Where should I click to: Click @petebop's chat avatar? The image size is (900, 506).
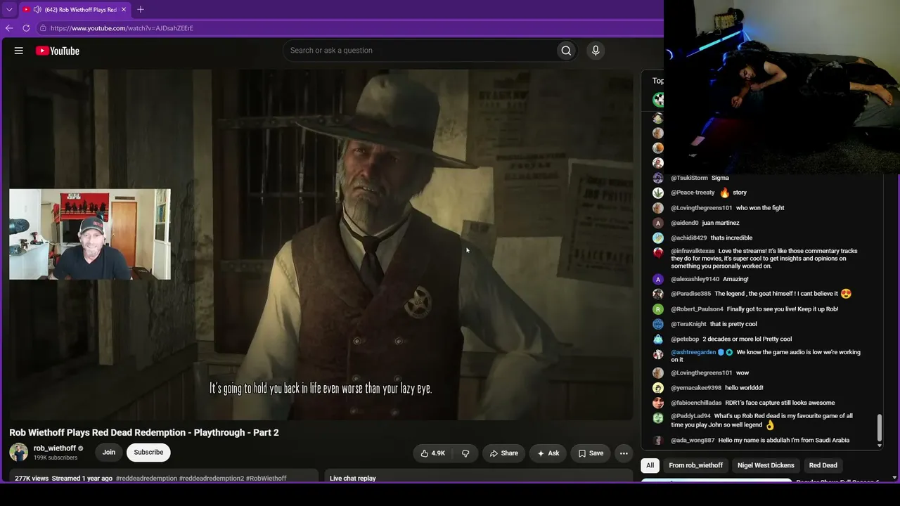tap(658, 339)
